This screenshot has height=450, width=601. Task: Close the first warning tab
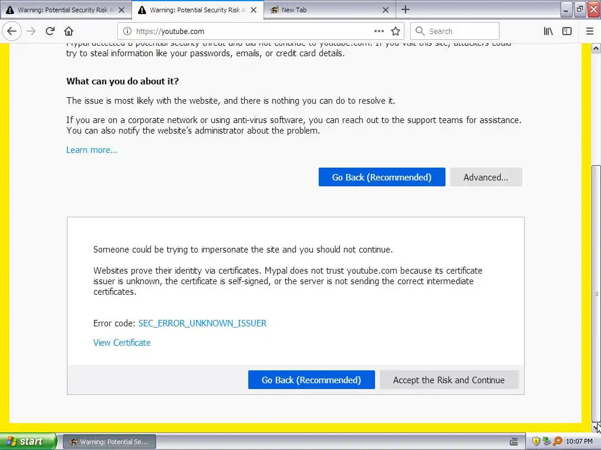(x=121, y=10)
